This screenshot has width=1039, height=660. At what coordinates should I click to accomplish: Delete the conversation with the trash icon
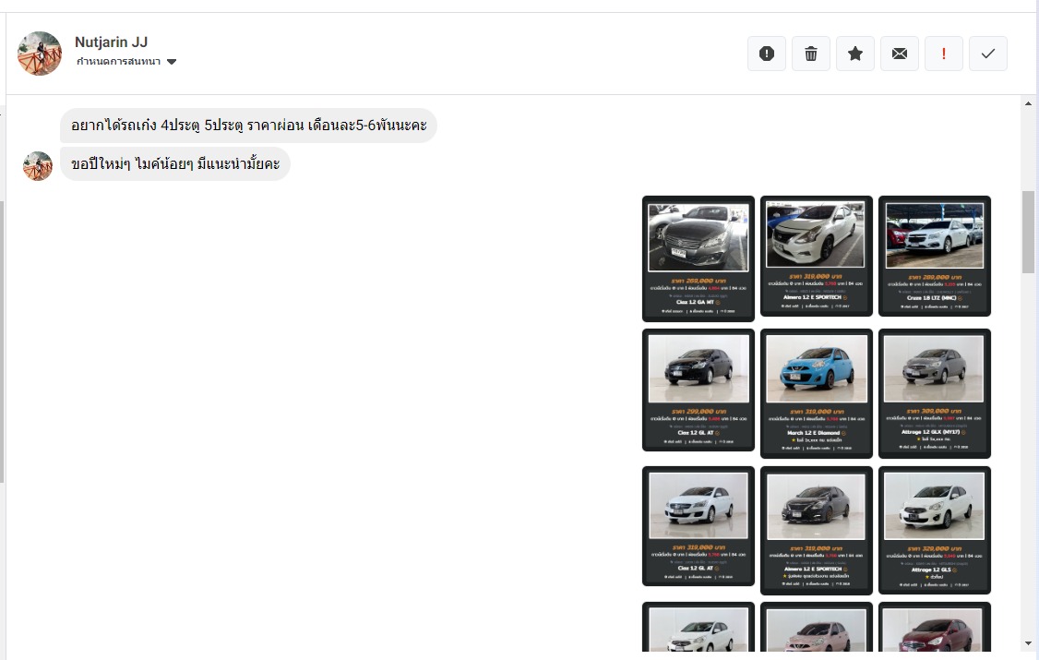(x=811, y=54)
